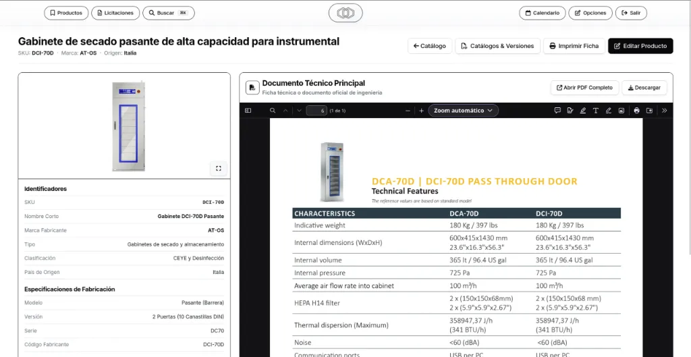
Task: Print the PDF from viewer toolbar
Action: pyautogui.click(x=637, y=111)
